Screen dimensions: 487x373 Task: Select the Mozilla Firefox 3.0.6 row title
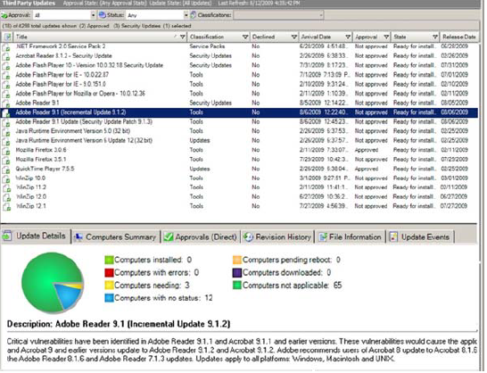[41, 150]
